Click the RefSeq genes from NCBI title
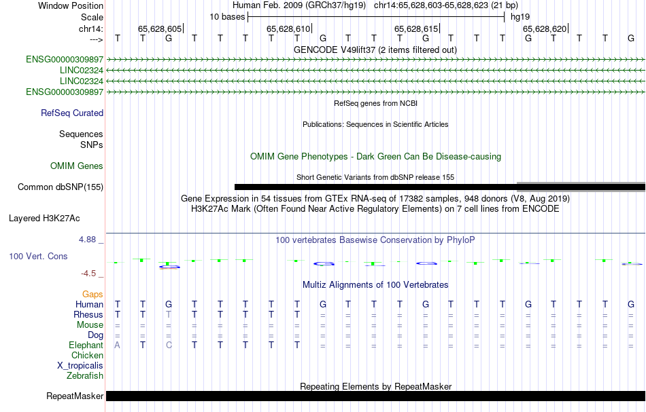The image size is (646, 412). click(x=375, y=103)
